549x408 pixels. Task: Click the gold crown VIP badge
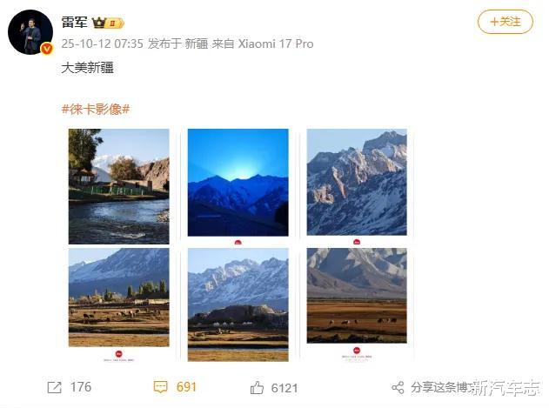(99, 23)
